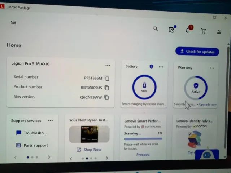Go to previous promotion slide
231x173 pixels.
(x=71, y=159)
